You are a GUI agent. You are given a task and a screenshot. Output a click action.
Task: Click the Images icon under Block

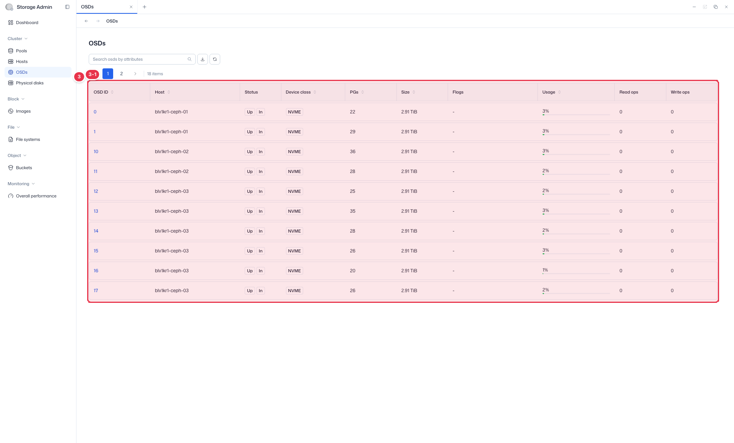[x=11, y=111]
